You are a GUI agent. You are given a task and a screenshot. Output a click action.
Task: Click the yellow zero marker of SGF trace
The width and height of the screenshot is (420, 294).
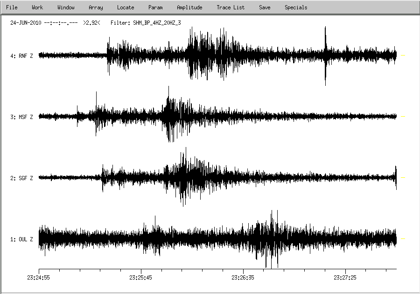(403, 177)
